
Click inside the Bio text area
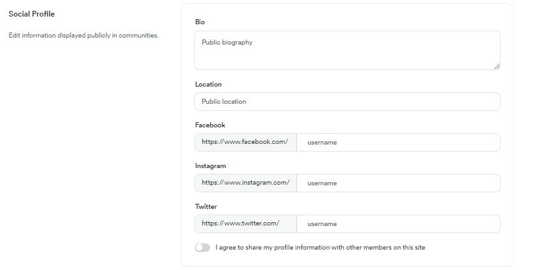pyautogui.click(x=347, y=54)
